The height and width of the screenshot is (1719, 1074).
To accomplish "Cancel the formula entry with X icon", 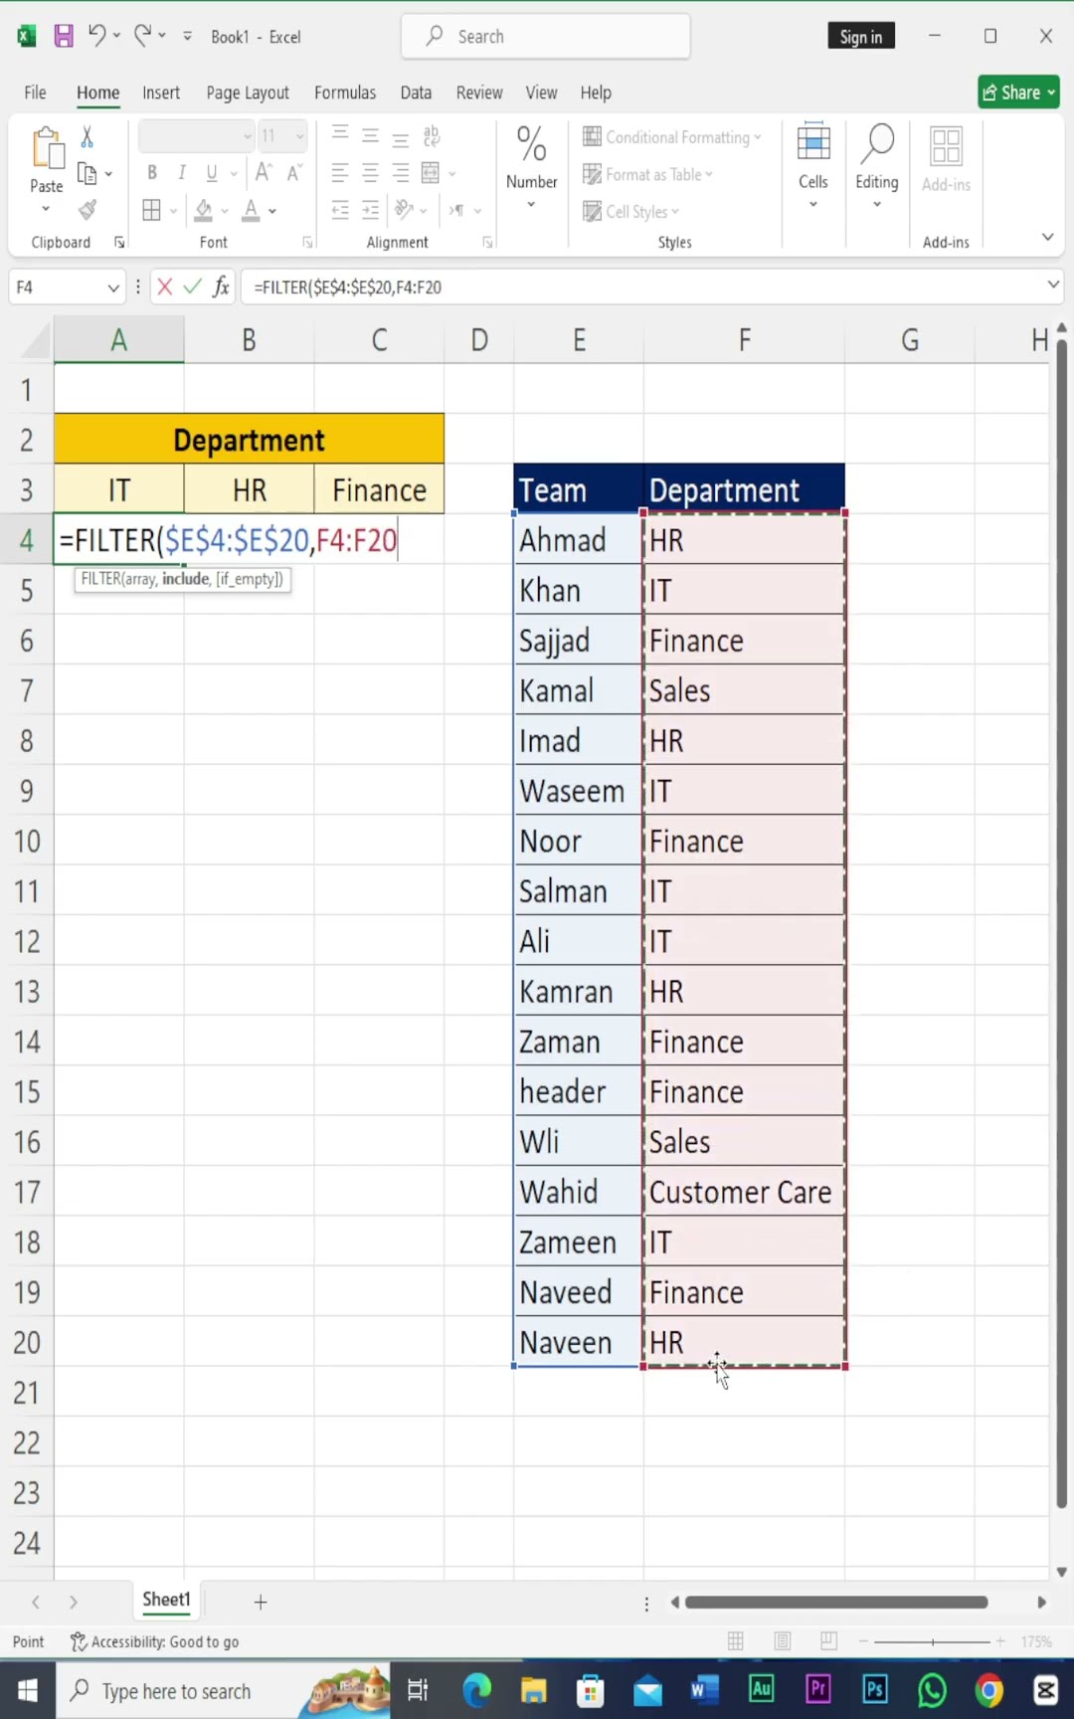I will 165,287.
